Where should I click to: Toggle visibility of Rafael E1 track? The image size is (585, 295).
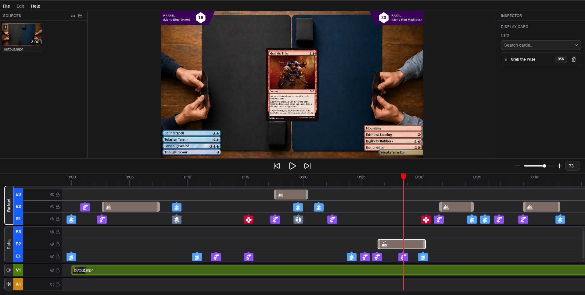[52, 219]
